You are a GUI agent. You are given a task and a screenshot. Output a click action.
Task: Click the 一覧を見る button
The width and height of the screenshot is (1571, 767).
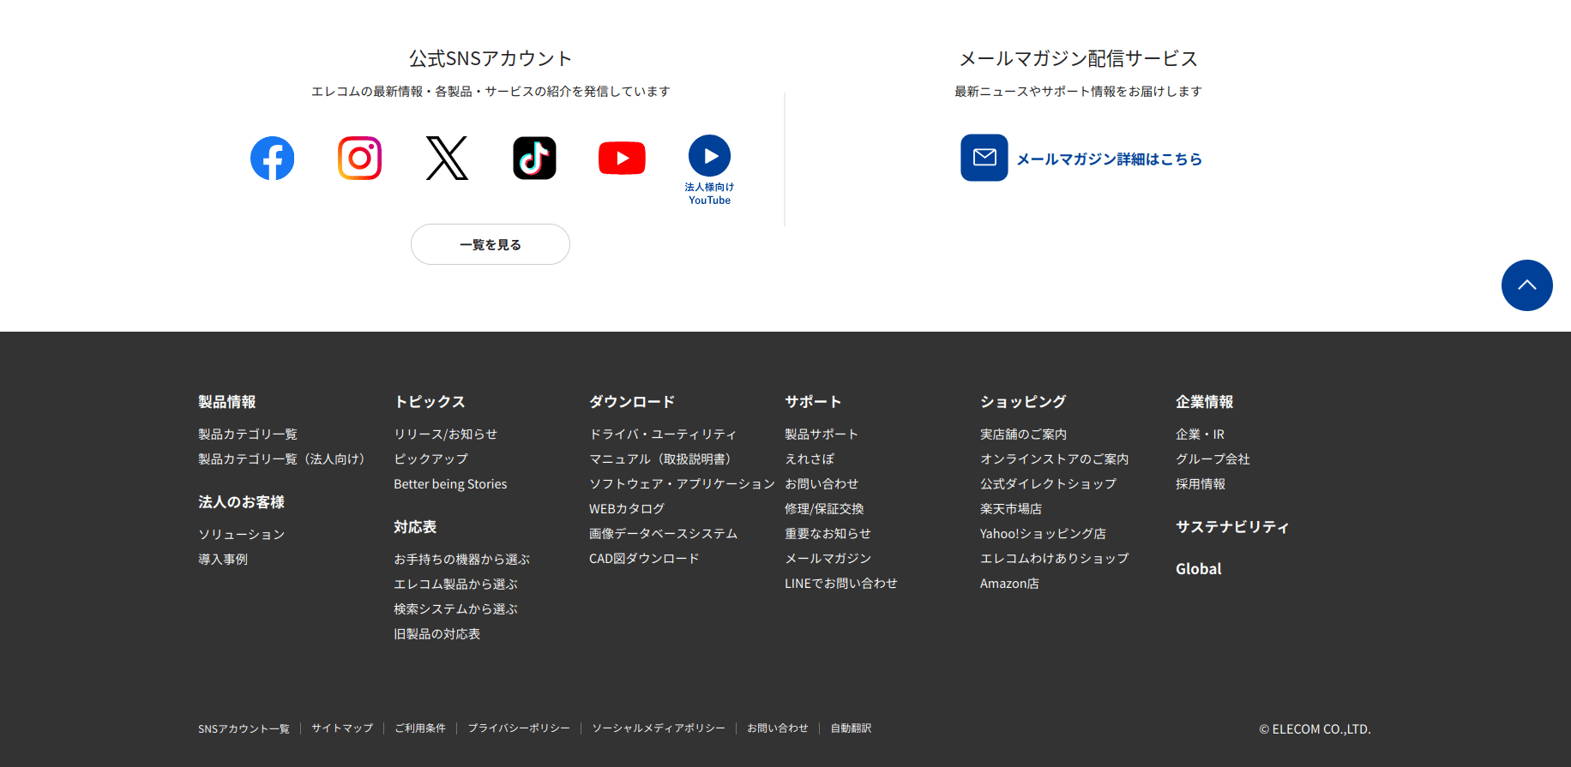tap(490, 244)
